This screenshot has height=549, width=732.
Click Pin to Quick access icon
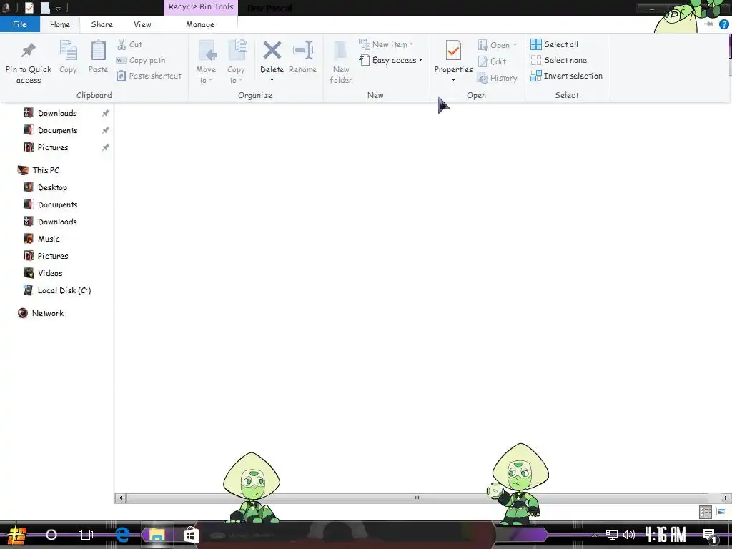tap(29, 50)
